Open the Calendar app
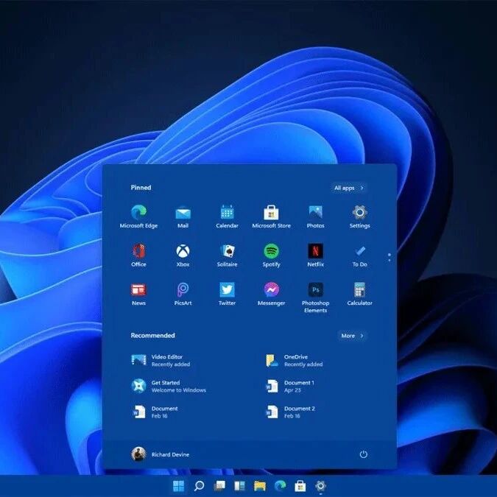This screenshot has width=497, height=497. (227, 216)
